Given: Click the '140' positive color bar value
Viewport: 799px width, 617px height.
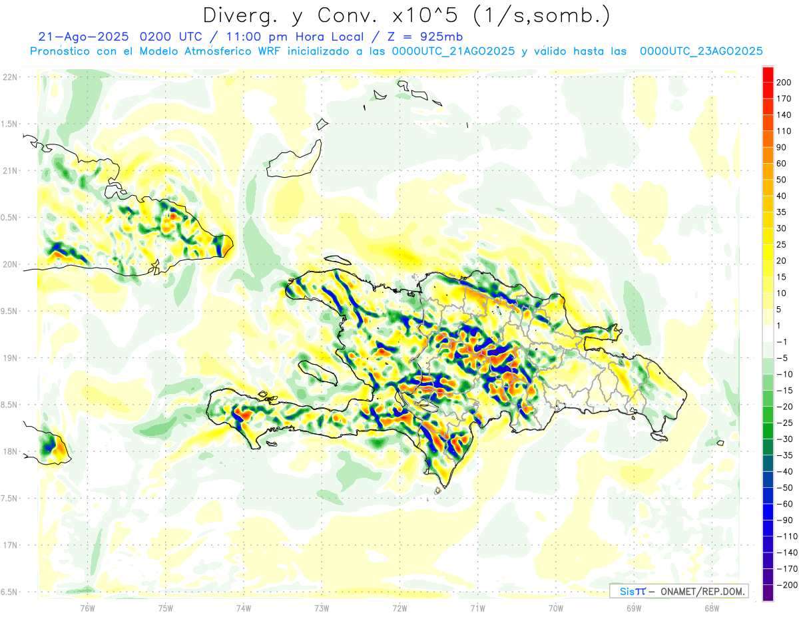Looking at the screenshot, I should pos(785,115).
